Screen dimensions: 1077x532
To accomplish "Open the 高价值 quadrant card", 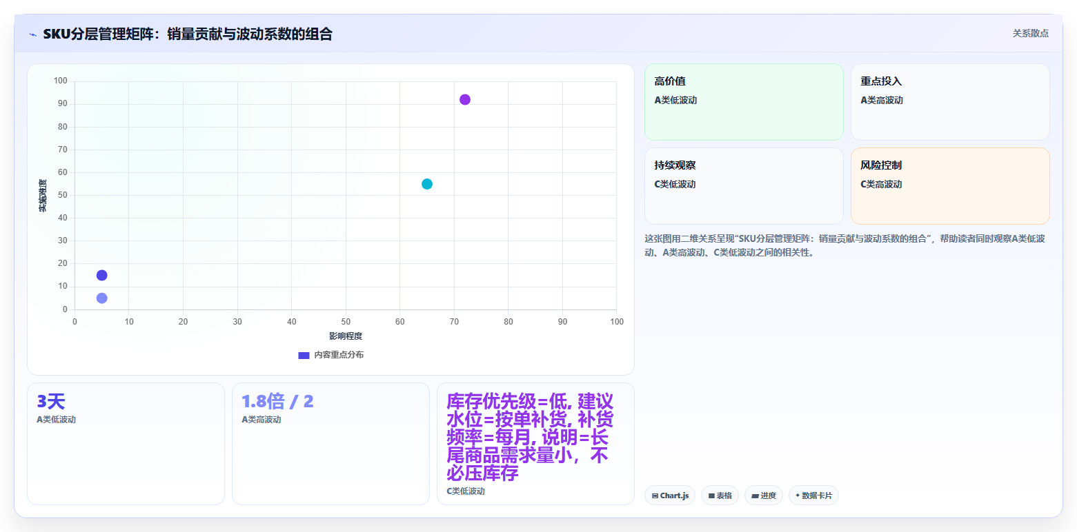I will click(x=744, y=102).
